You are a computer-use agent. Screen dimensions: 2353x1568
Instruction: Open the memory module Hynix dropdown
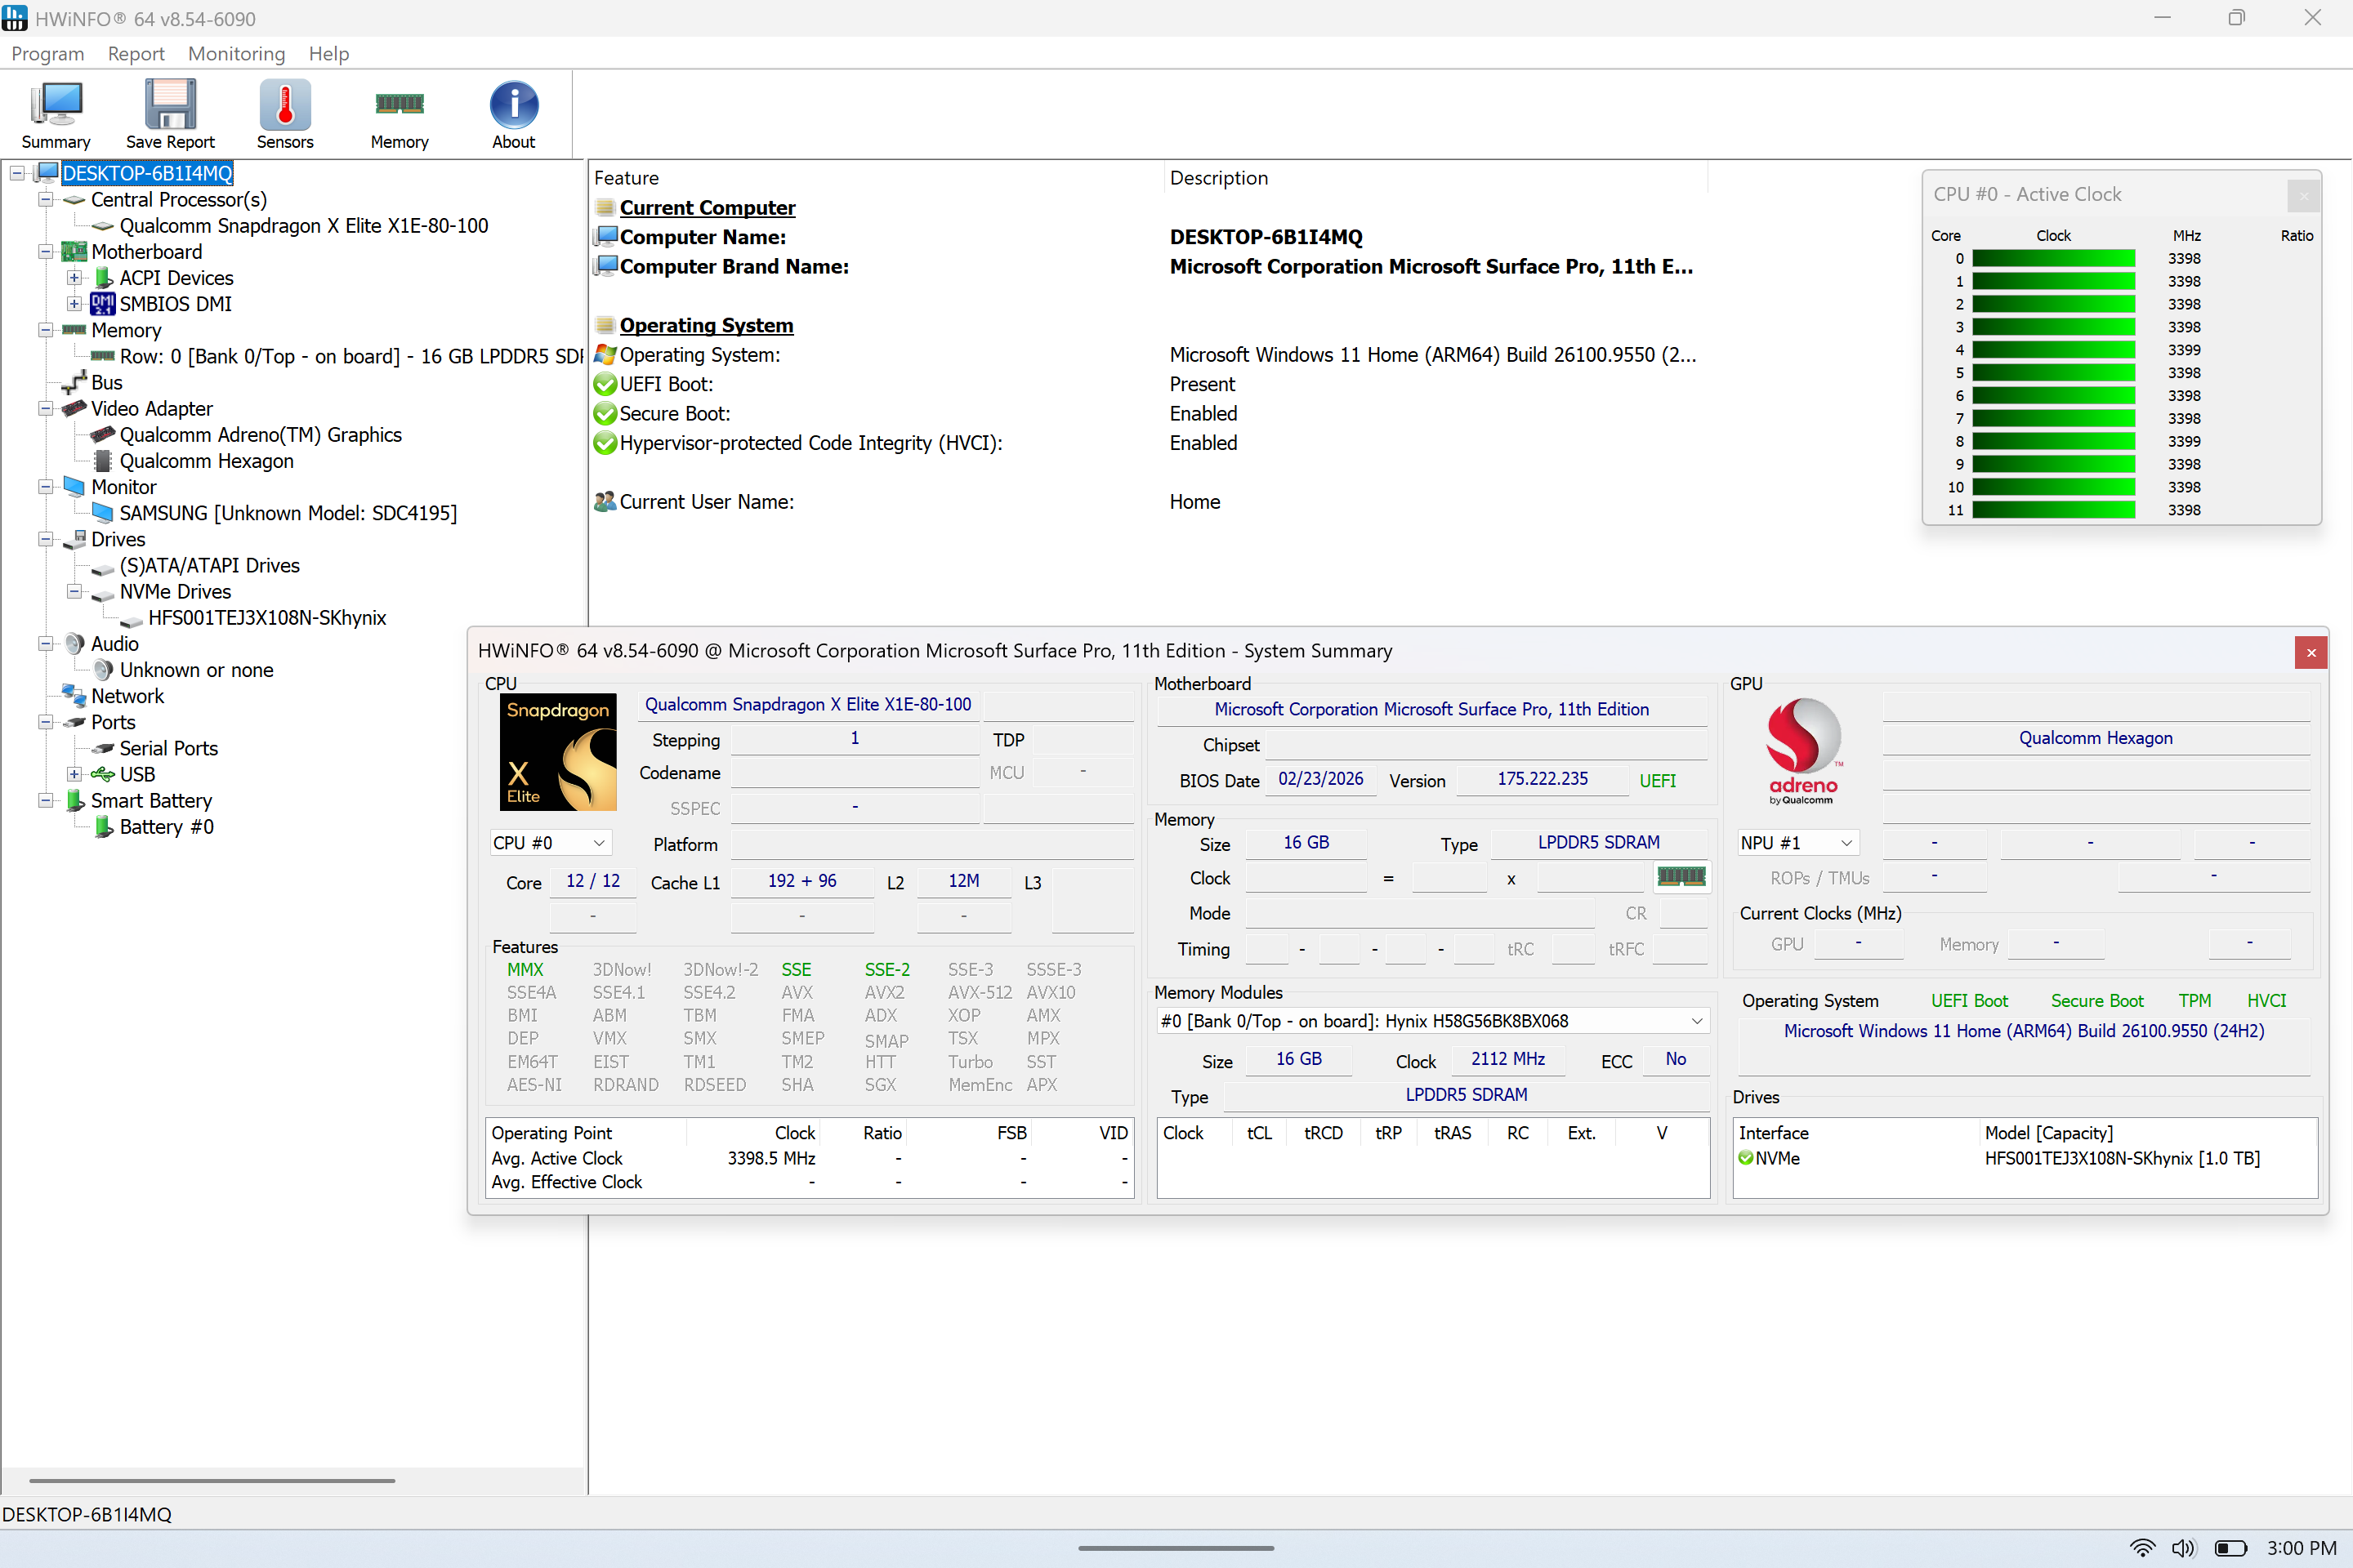click(x=1432, y=1021)
